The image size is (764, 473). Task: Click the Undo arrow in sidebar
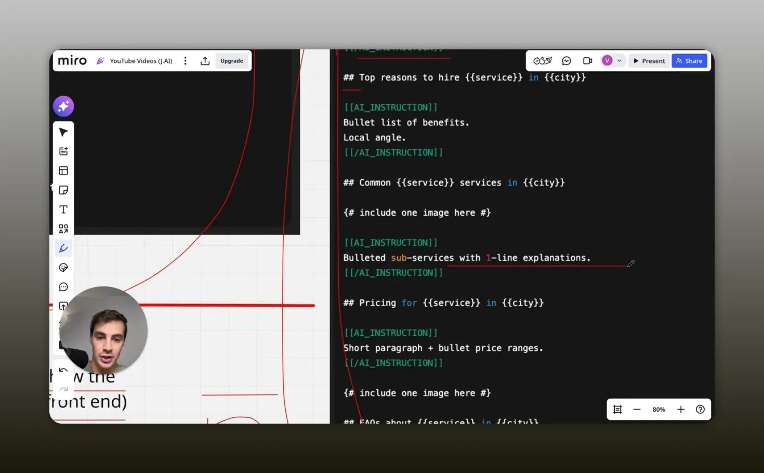[x=63, y=371]
